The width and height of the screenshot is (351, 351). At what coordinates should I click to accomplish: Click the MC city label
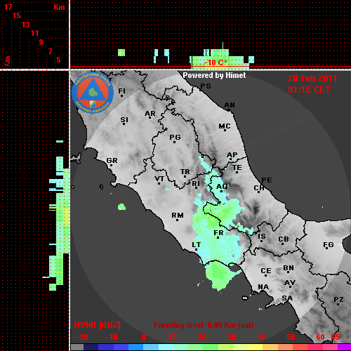pos(225,126)
